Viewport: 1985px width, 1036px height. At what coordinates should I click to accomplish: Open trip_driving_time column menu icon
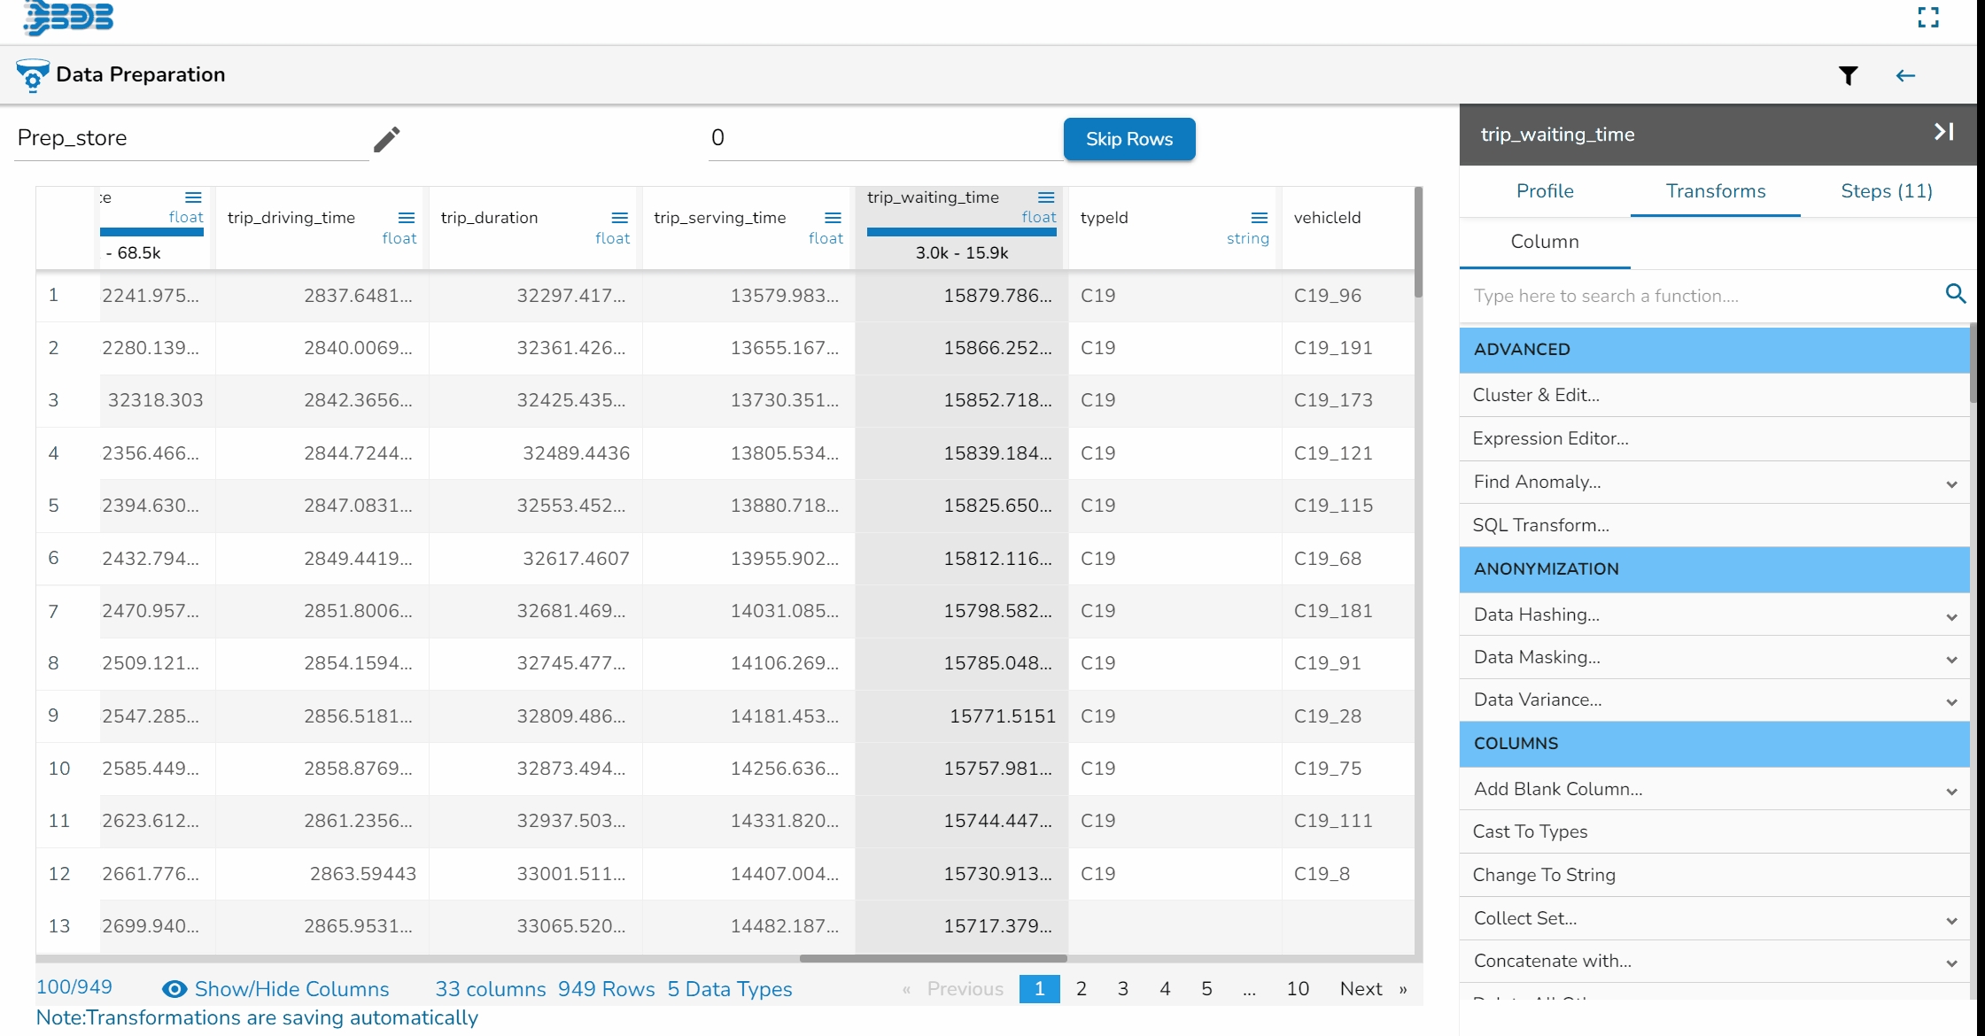(x=406, y=218)
